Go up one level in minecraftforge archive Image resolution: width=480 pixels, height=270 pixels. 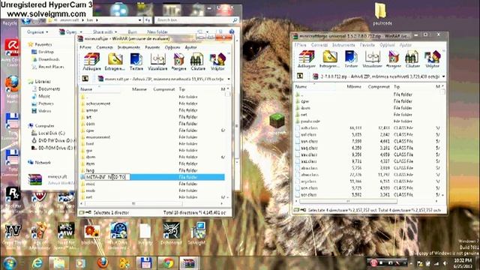coord(300,76)
